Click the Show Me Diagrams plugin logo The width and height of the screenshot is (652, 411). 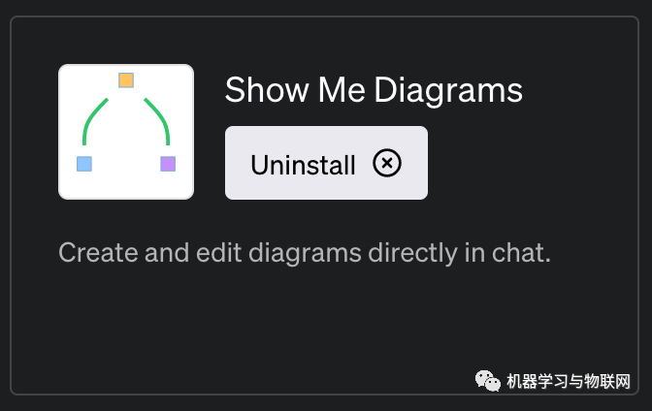pos(126,132)
